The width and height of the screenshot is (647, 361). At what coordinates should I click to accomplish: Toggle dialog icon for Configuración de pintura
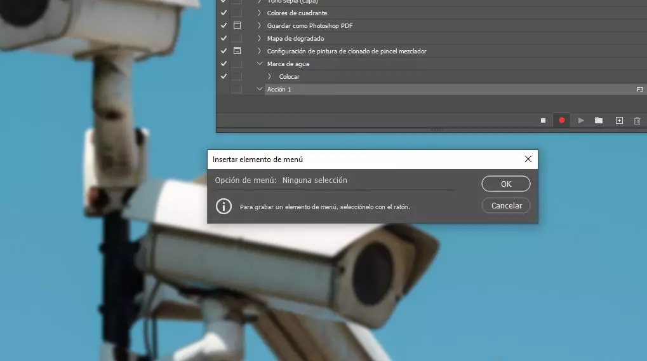[x=237, y=51]
